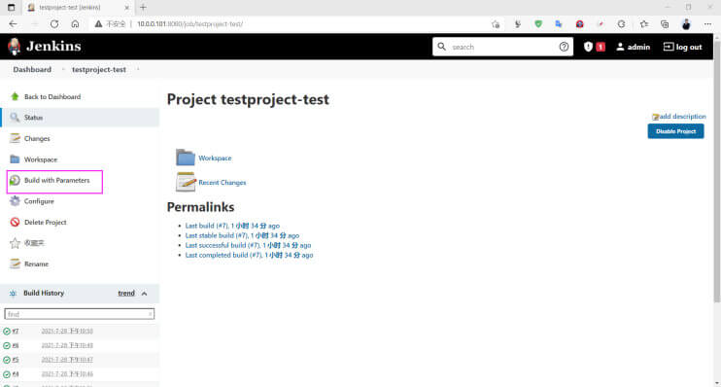
Task: Open build #7 in the build history
Action: tap(16, 331)
